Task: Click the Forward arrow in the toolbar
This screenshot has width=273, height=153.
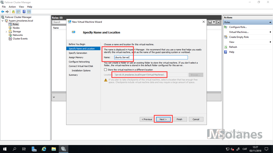Action: point(7,12)
